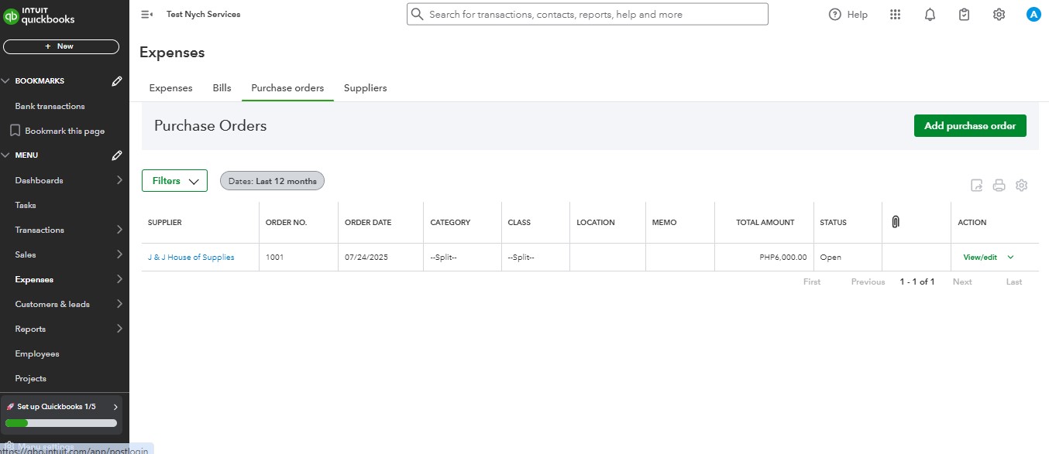Switch to the Suppliers tab

(x=365, y=88)
